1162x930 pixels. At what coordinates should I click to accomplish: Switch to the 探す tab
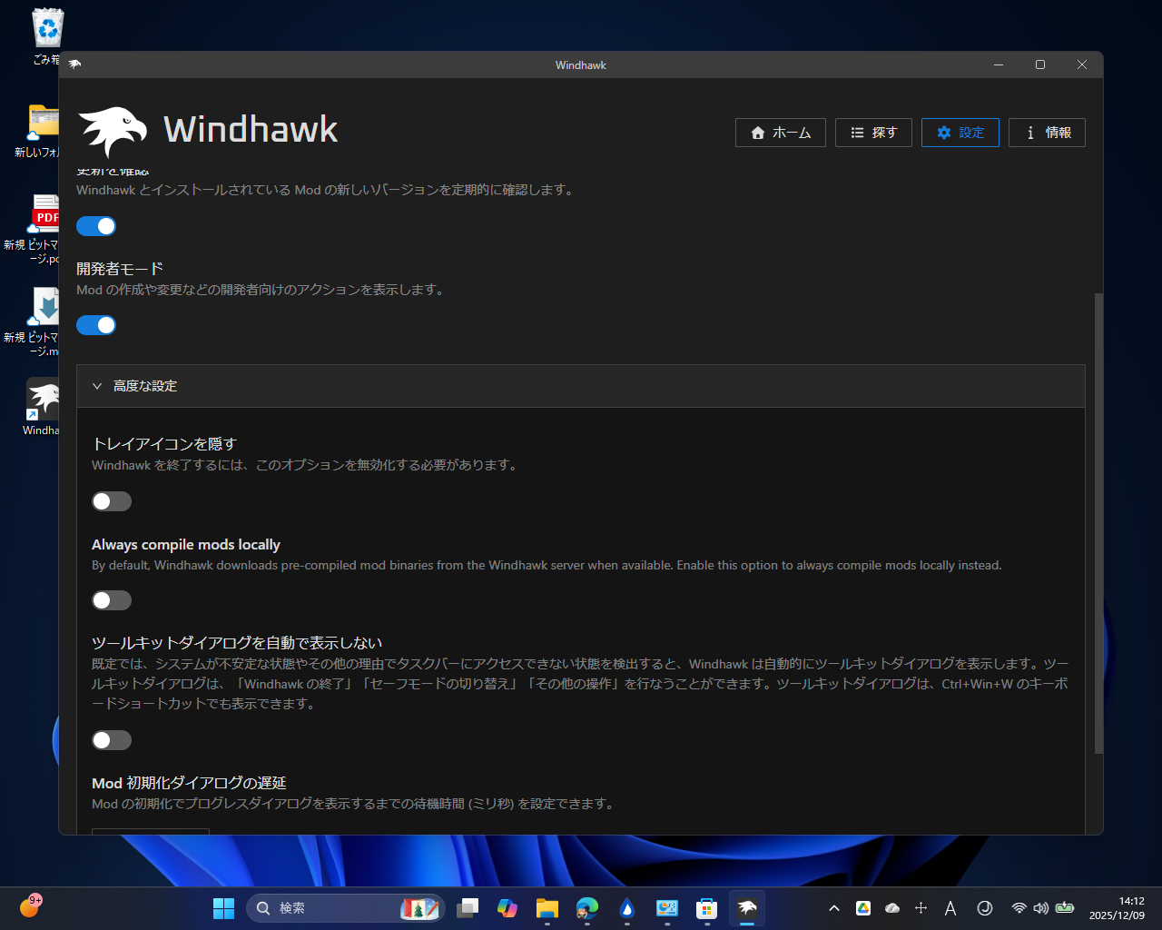click(872, 132)
